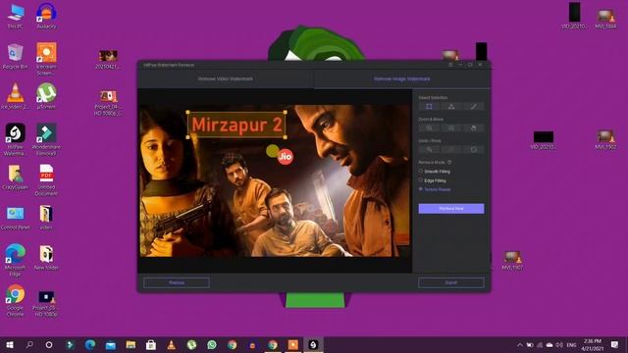Image resolution: width=628 pixels, height=353 pixels.
Task: Open Icecream Screen Recorder shortcut on desktop
Action: pos(46,59)
